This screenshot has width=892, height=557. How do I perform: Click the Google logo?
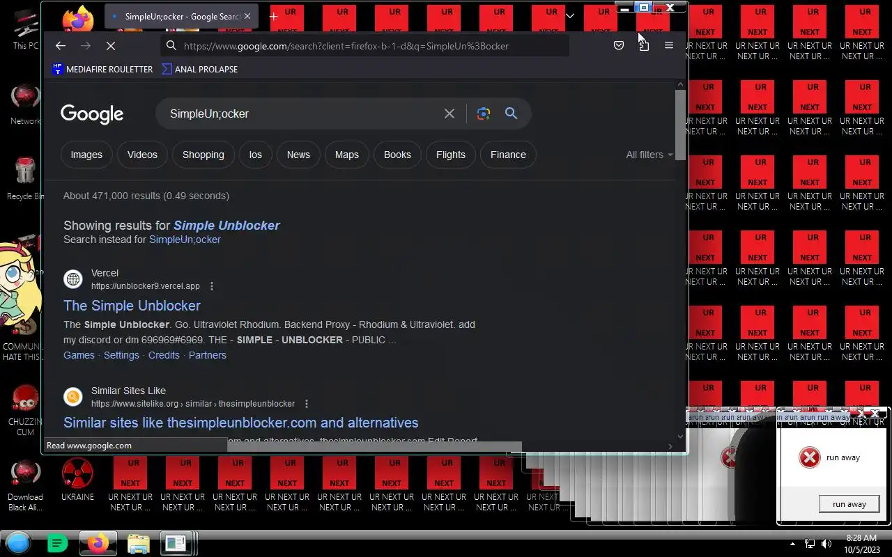tap(92, 114)
